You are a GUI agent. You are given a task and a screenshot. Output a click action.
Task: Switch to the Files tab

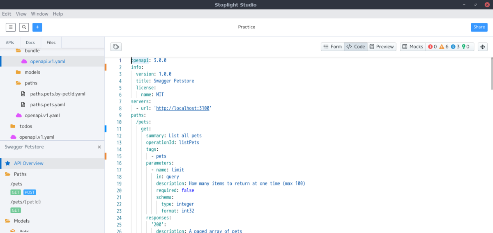point(51,43)
